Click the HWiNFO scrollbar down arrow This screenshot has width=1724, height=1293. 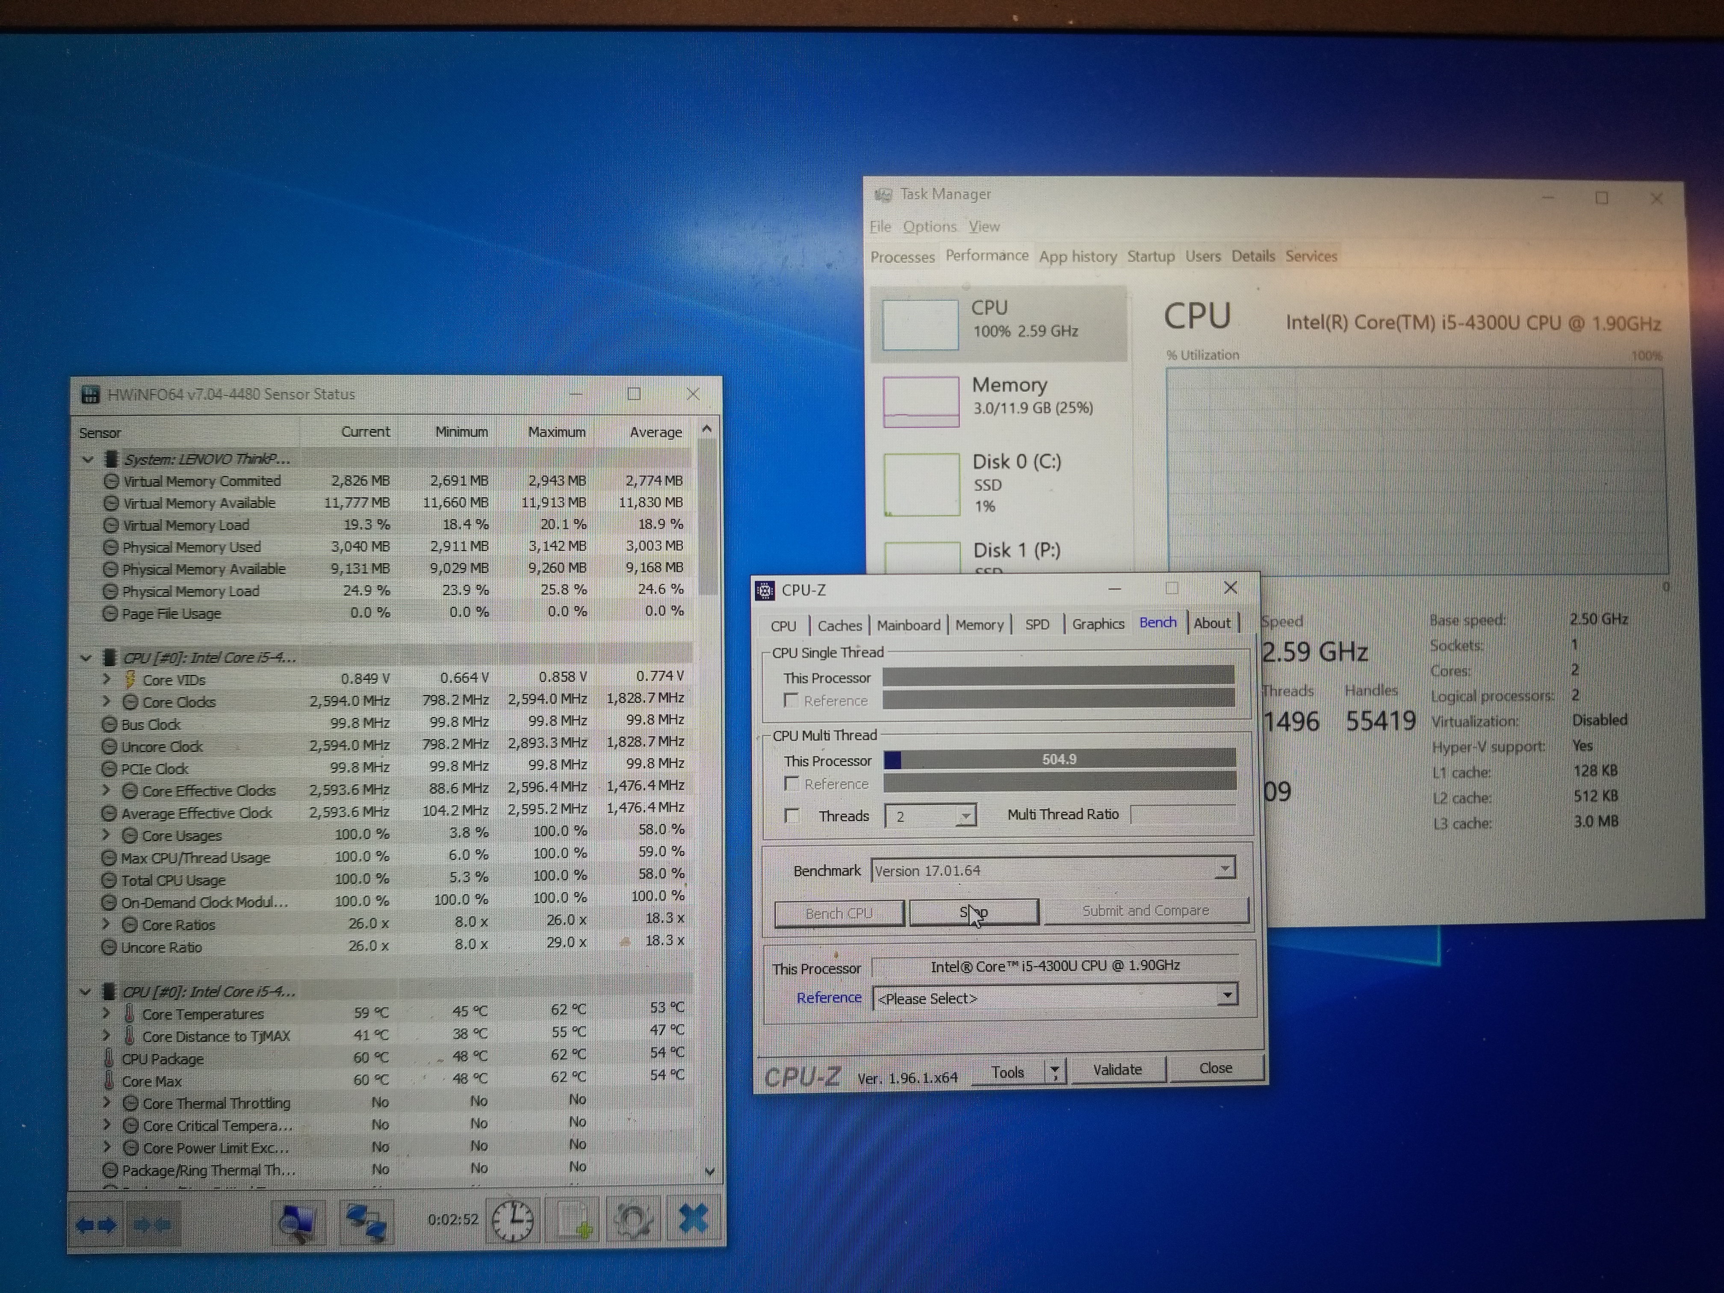pos(709,1172)
